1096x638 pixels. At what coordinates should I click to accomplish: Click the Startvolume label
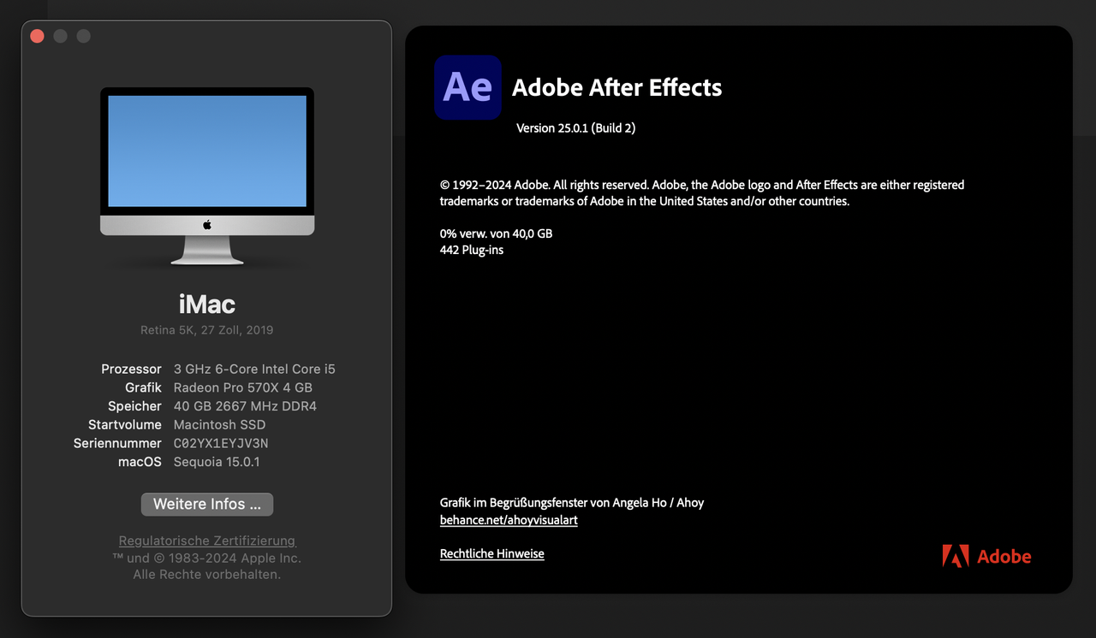point(125,425)
